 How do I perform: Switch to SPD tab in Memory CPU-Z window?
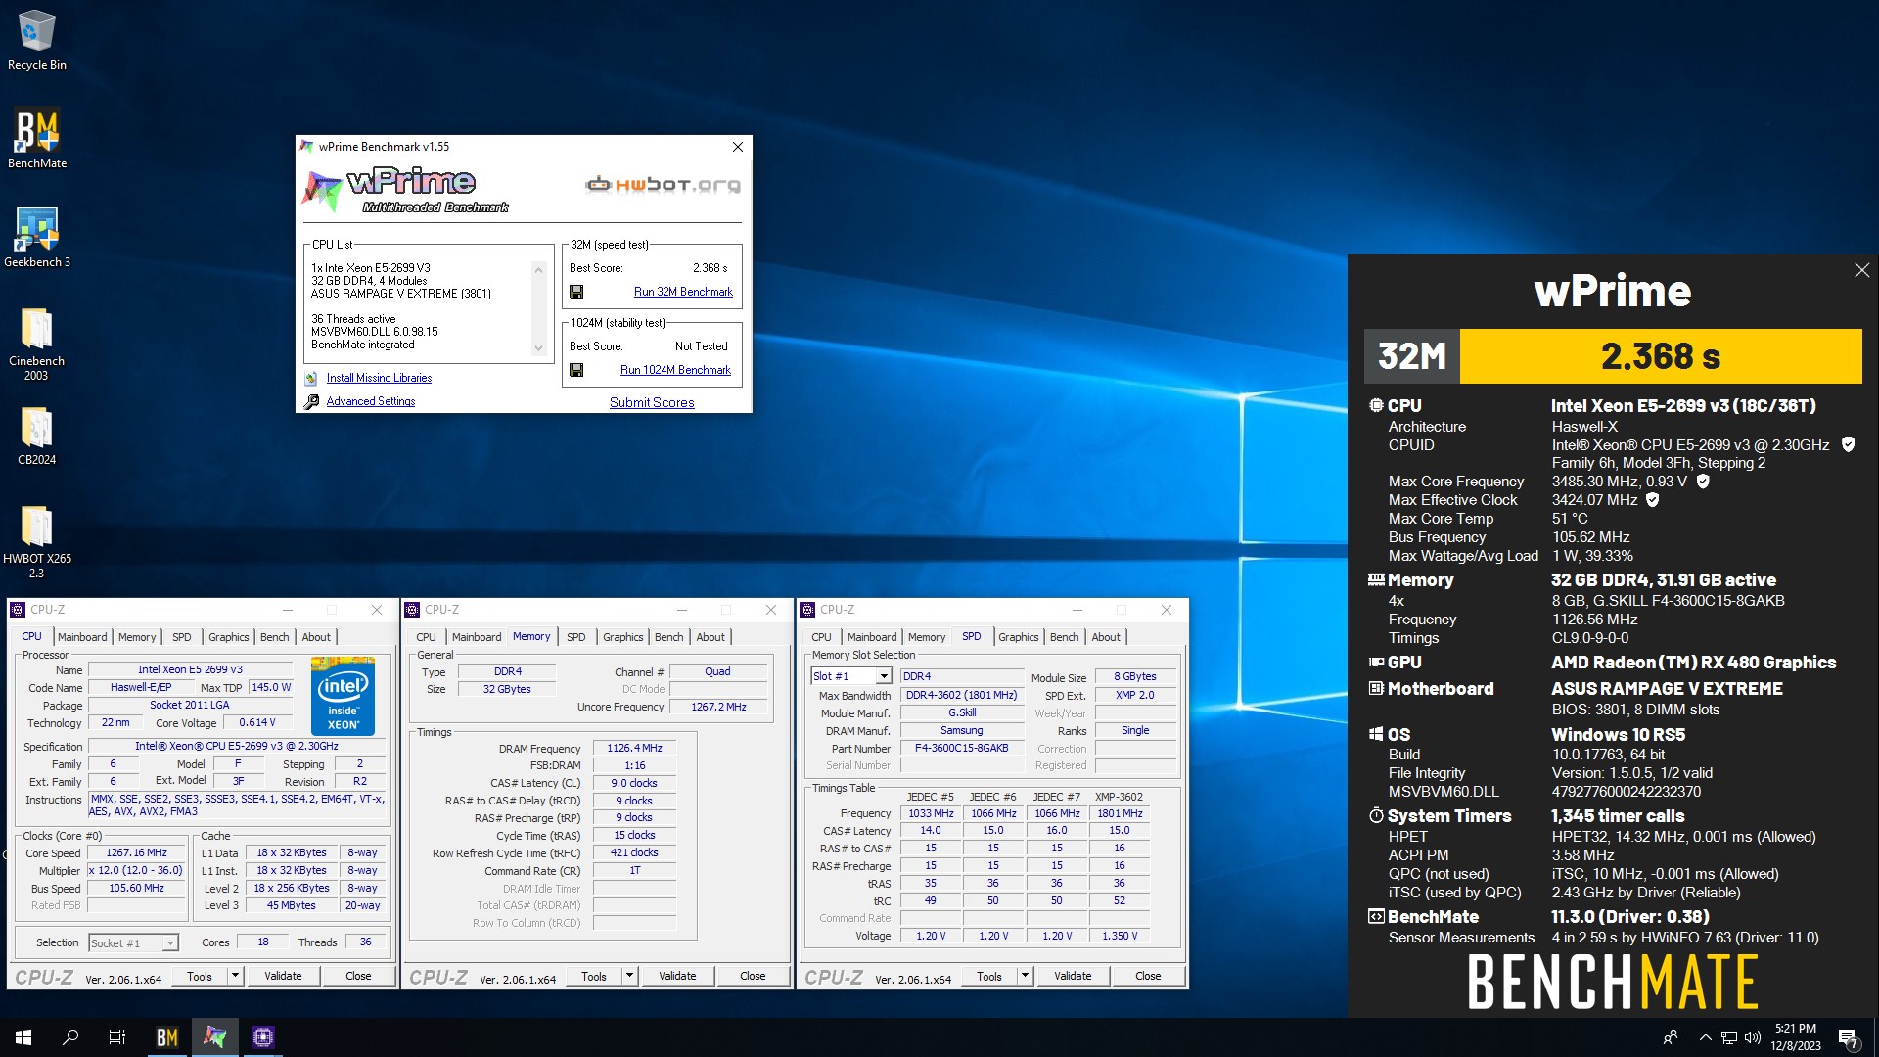pos(575,637)
